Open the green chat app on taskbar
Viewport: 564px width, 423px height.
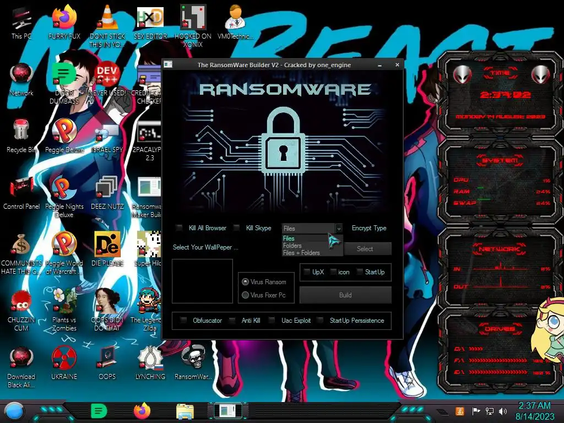pos(99,411)
